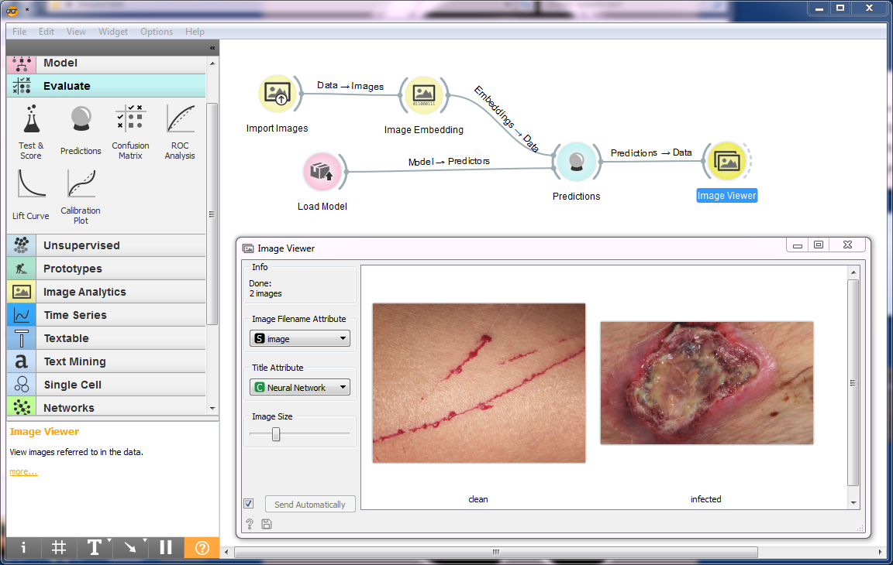This screenshot has height=565, width=893.
Task: Click the image area scroll-down arrow
Action: (x=853, y=502)
